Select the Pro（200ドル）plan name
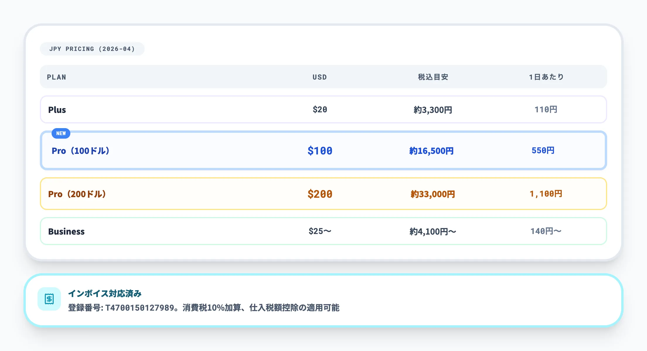 [x=77, y=194]
